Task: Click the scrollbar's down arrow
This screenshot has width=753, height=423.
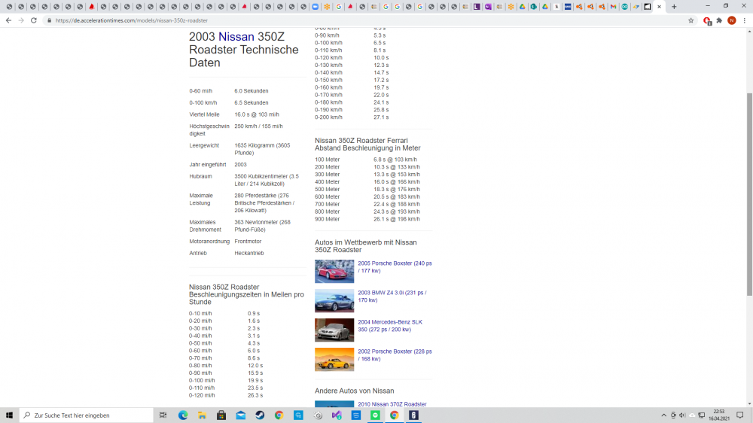Action: (x=749, y=403)
